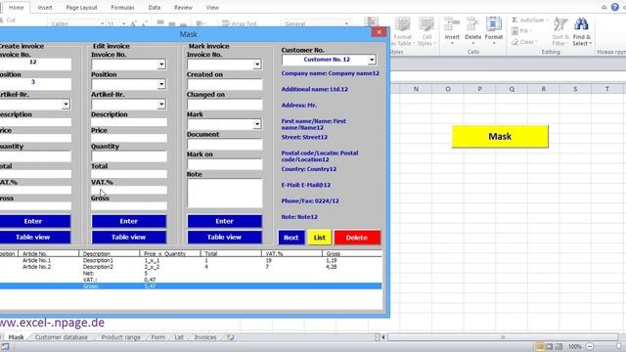This screenshot has width=626, height=352.
Task: Click Table view under Edit invoice
Action: (x=128, y=237)
